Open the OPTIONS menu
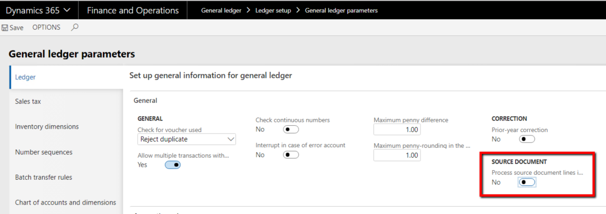Viewport: 606px width, 214px height. tap(46, 28)
